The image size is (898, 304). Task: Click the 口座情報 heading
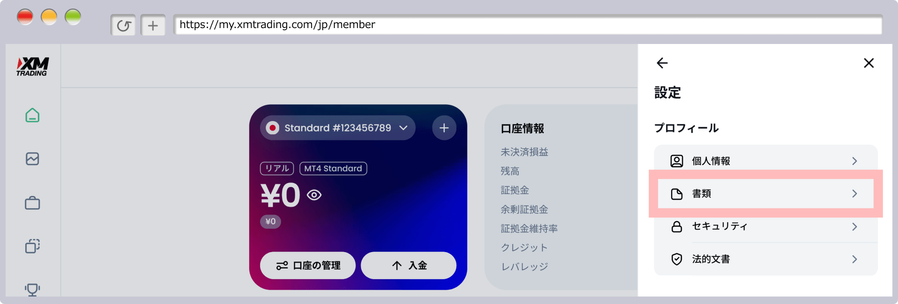(522, 129)
